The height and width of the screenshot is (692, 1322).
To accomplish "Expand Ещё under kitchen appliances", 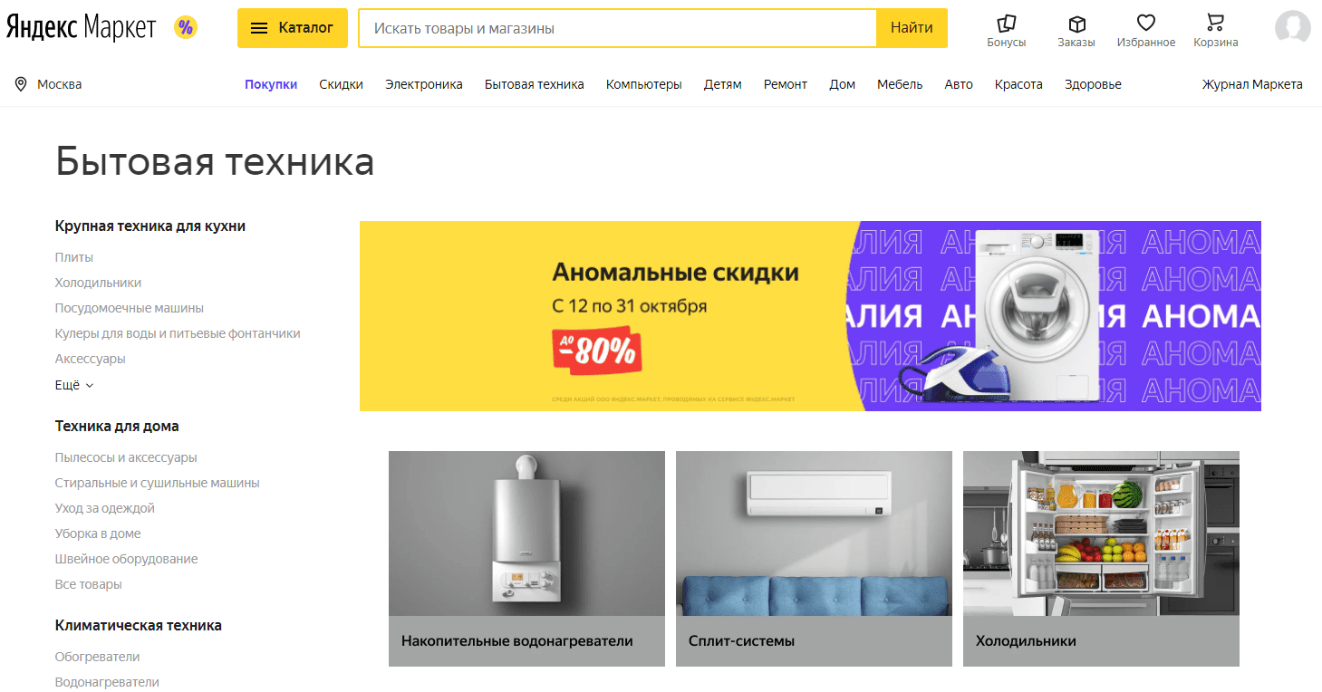I will point(74,385).
